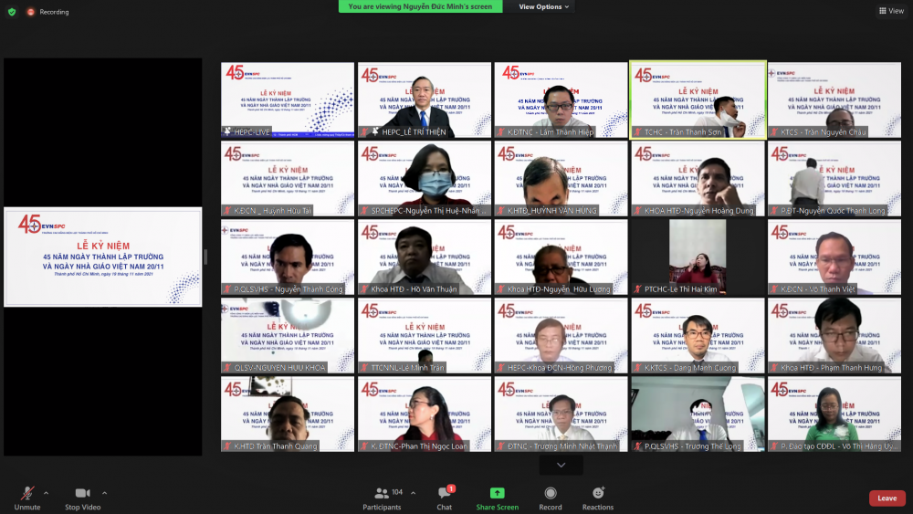Screen dimensions: 913x514
Task: Select TCHC - Trần Thanh Sơn video tile
Action: [x=698, y=100]
